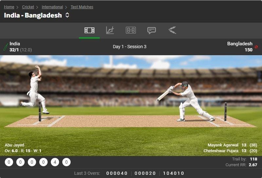Open the commentary speech bubble icon
The width and height of the screenshot is (262, 178).
(x=152, y=30)
